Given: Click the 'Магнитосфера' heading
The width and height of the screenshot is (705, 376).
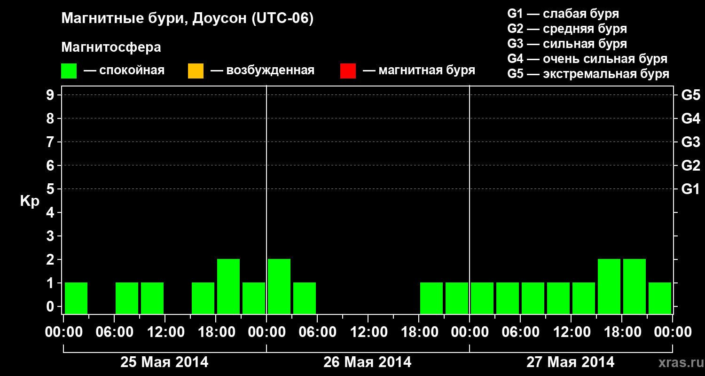Looking at the screenshot, I should tap(111, 47).
